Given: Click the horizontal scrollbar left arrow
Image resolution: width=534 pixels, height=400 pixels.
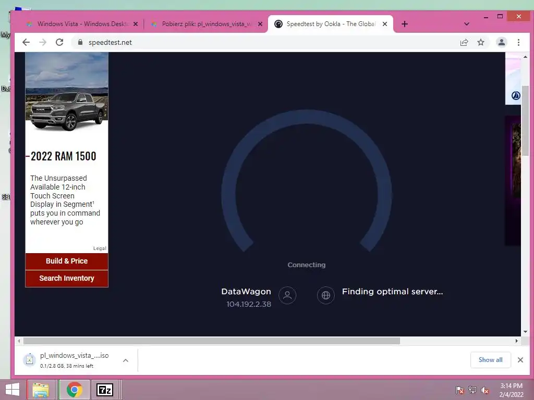Looking at the screenshot, I should pos(19,341).
